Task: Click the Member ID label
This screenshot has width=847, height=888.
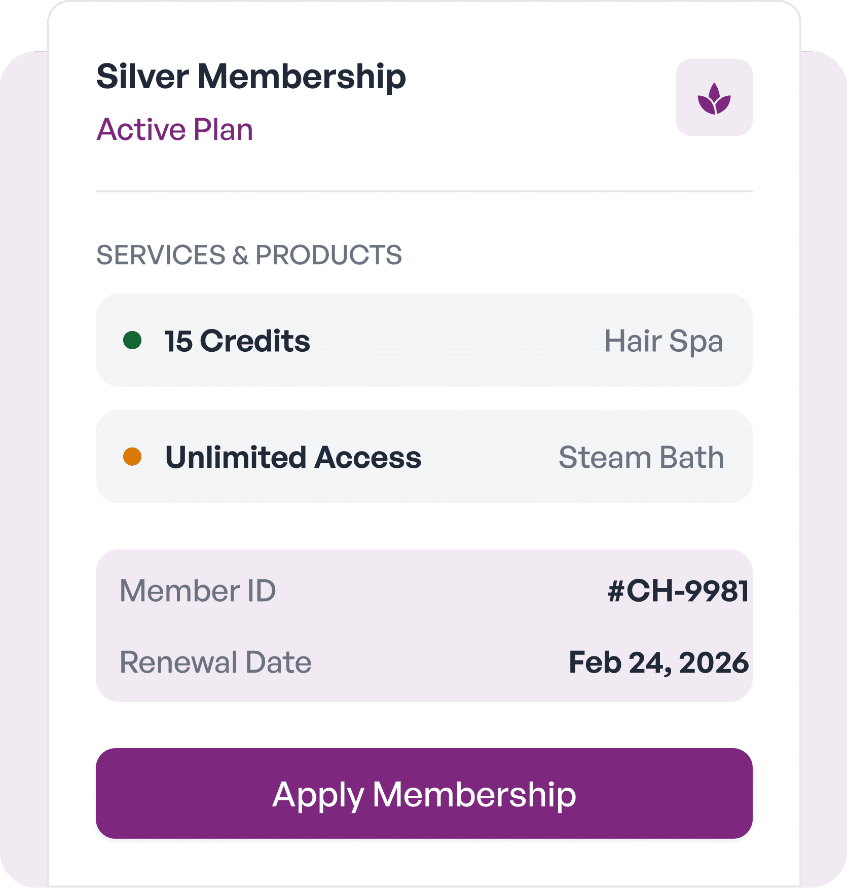Action: tap(198, 591)
